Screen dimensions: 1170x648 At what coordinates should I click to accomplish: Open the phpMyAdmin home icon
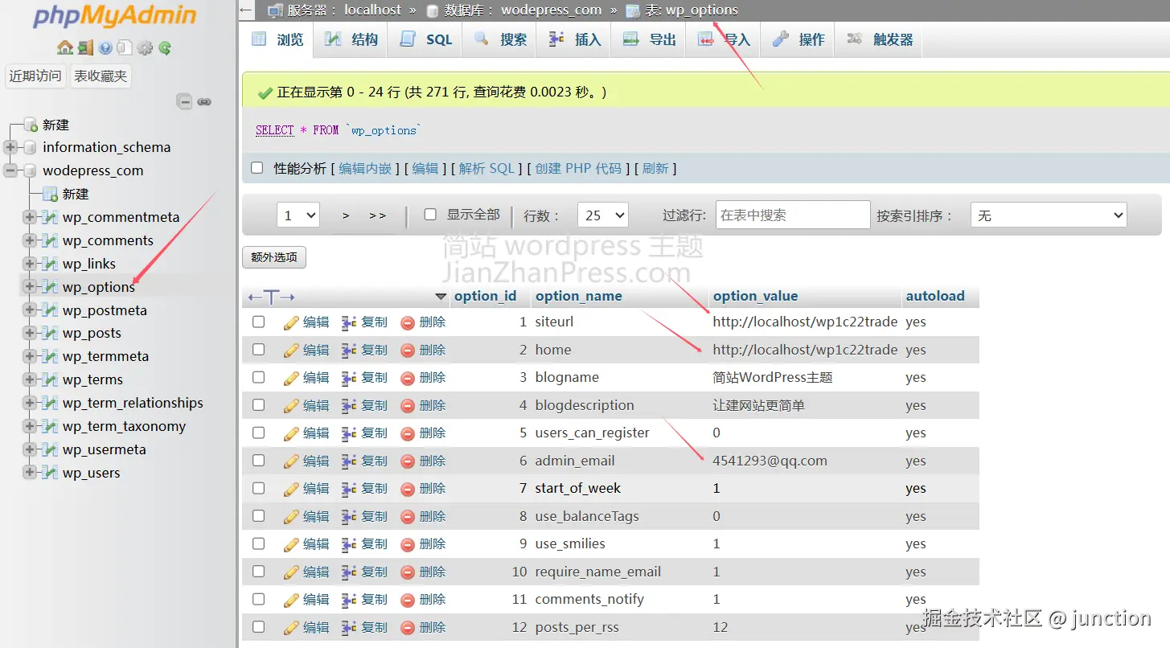pyautogui.click(x=65, y=48)
